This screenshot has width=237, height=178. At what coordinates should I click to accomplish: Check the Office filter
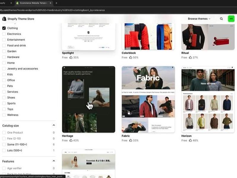pyautogui.click(x=4, y=80)
